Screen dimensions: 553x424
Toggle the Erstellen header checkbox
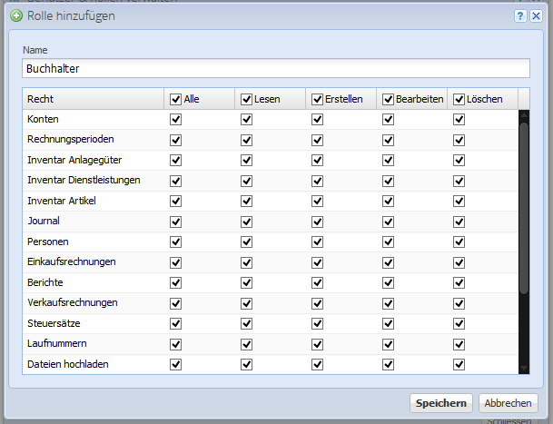point(317,99)
